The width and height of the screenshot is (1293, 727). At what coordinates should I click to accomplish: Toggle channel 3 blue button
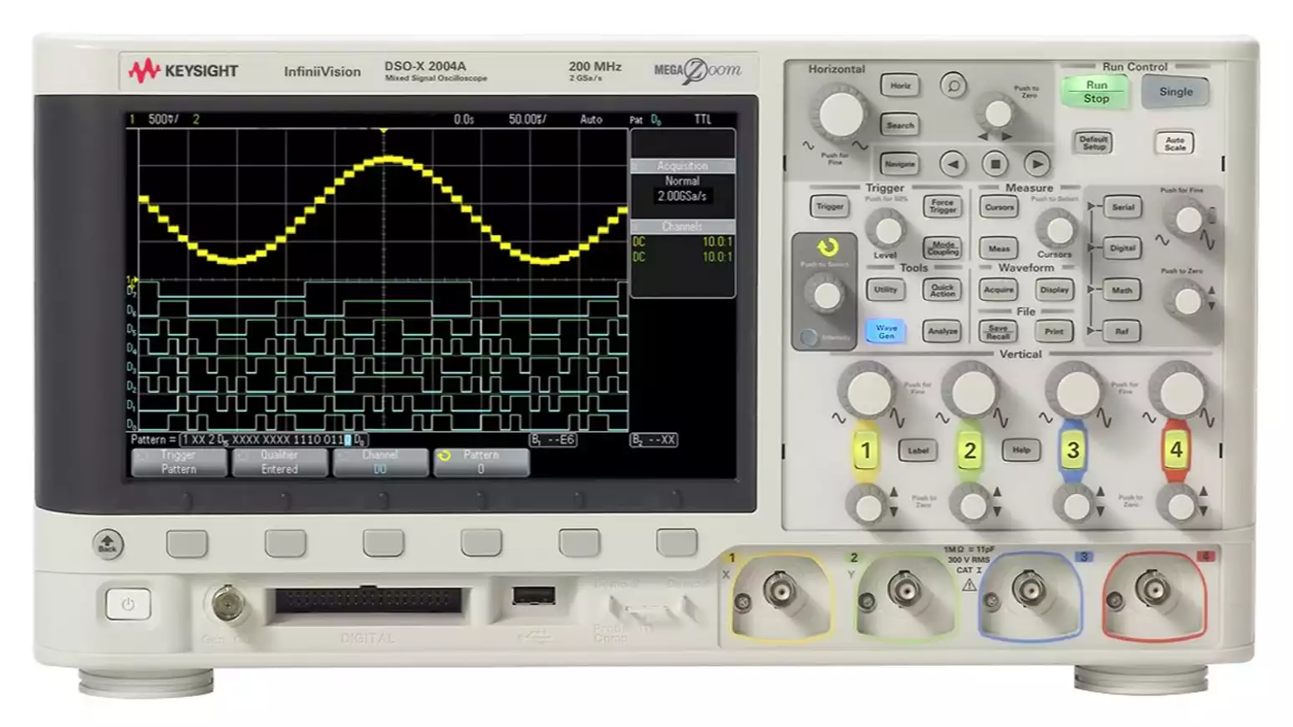tap(1072, 451)
